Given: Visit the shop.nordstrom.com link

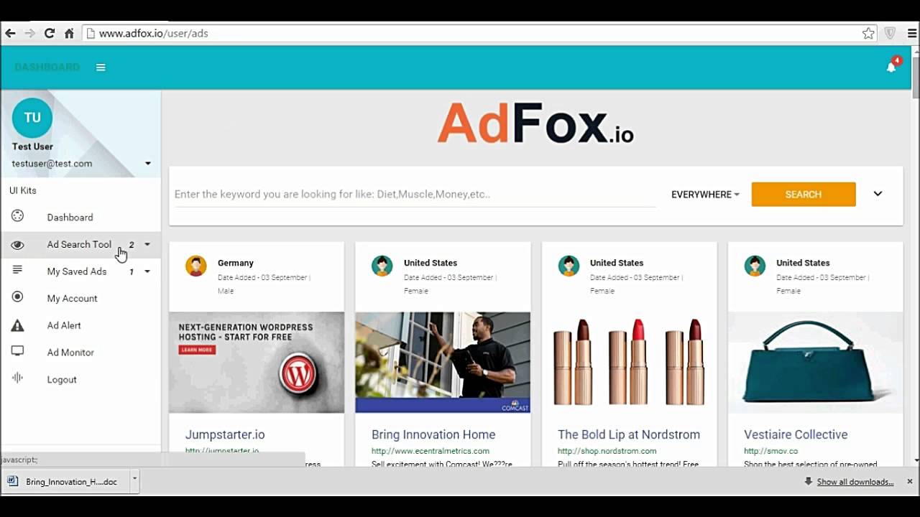Looking at the screenshot, I should click(x=607, y=451).
